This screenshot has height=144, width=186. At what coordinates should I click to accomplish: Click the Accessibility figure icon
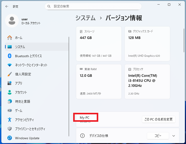pyautogui.click(x=10, y=120)
